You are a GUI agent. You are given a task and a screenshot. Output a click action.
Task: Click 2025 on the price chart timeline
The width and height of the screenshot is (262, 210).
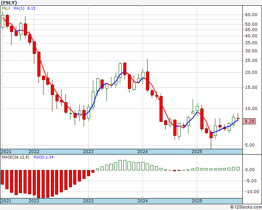[197, 152]
